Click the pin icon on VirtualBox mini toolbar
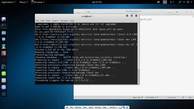This screenshot has width=194, height=109. click(x=67, y=107)
